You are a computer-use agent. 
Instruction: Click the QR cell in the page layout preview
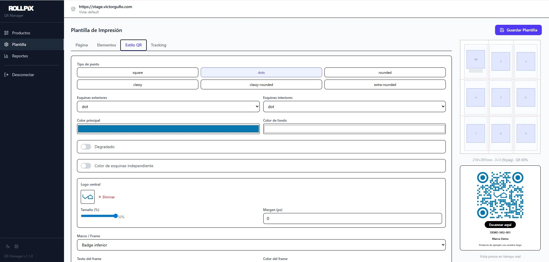click(x=476, y=59)
